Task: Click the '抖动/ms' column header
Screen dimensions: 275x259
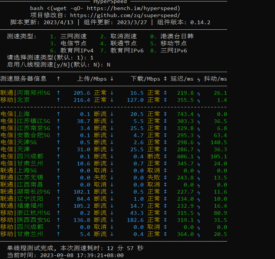Action: pyautogui.click(x=215, y=79)
